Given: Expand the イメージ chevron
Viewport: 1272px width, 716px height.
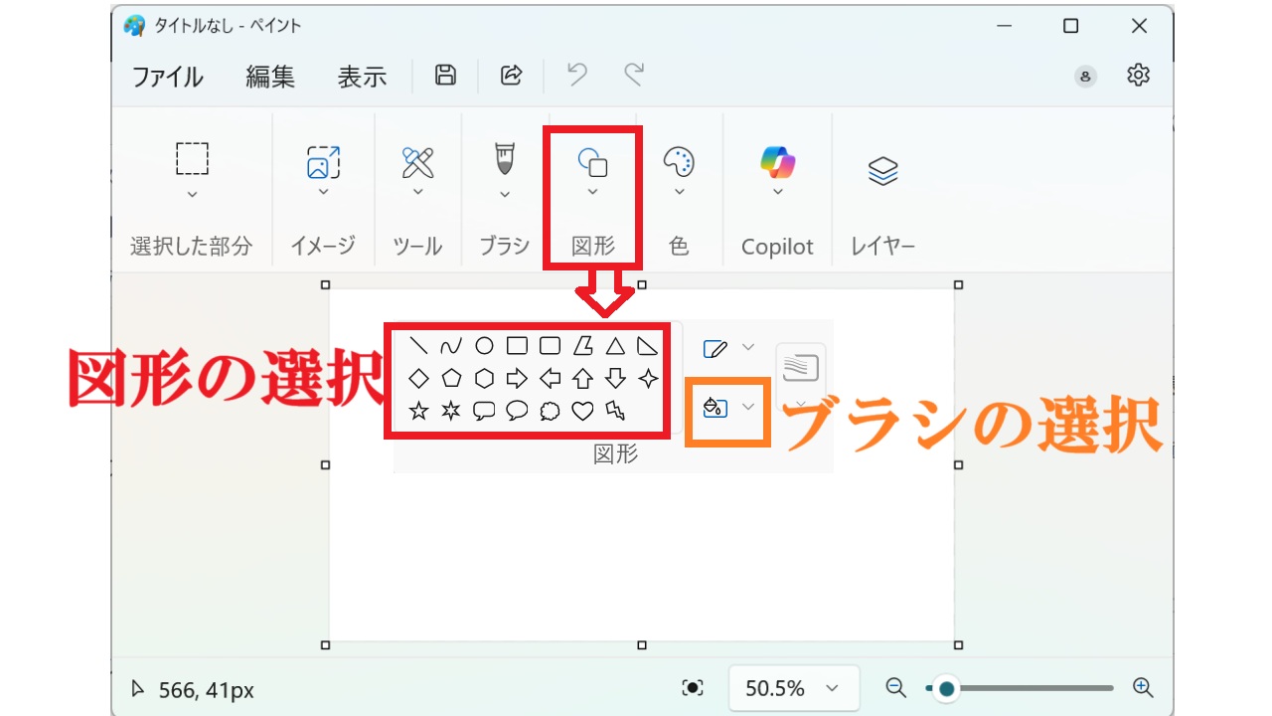Looking at the screenshot, I should (x=323, y=192).
